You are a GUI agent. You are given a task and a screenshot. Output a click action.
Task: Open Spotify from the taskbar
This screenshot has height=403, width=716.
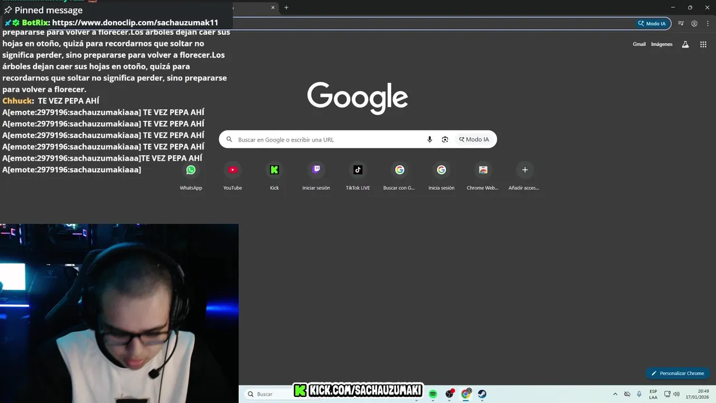click(x=433, y=394)
